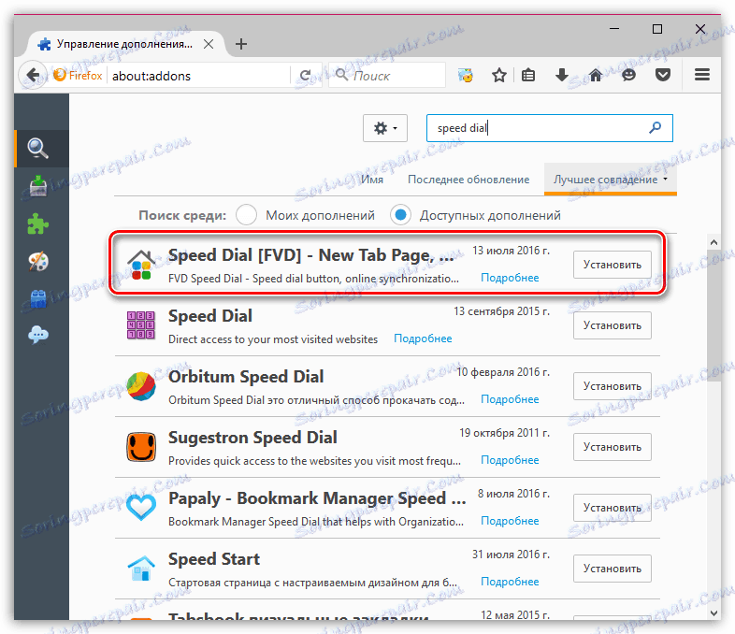Screen dimensions: 735x634
Task: Open 'Подробнее' for Papaly
Action: pos(510,521)
